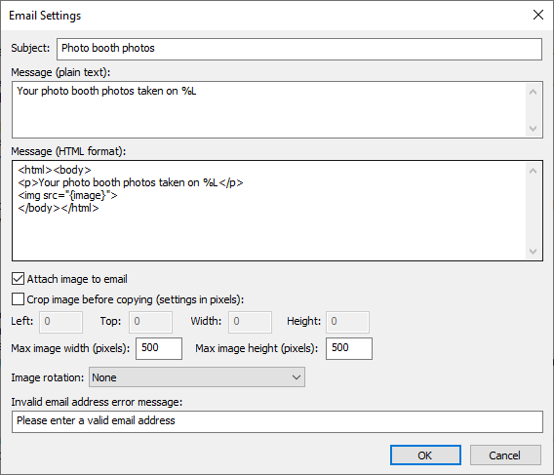Click the '</body></html>' line

click(x=59, y=208)
